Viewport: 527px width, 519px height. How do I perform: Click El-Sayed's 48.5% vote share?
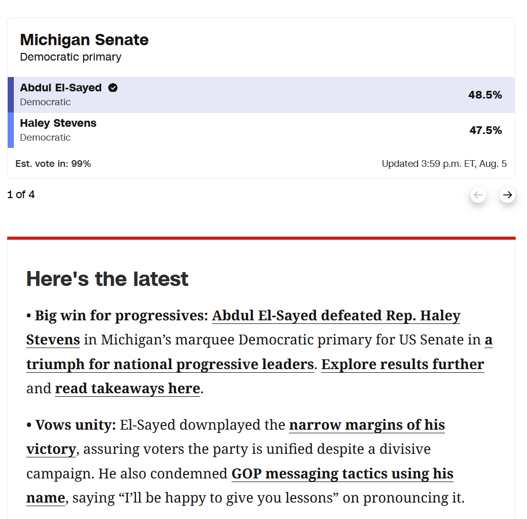485,95
